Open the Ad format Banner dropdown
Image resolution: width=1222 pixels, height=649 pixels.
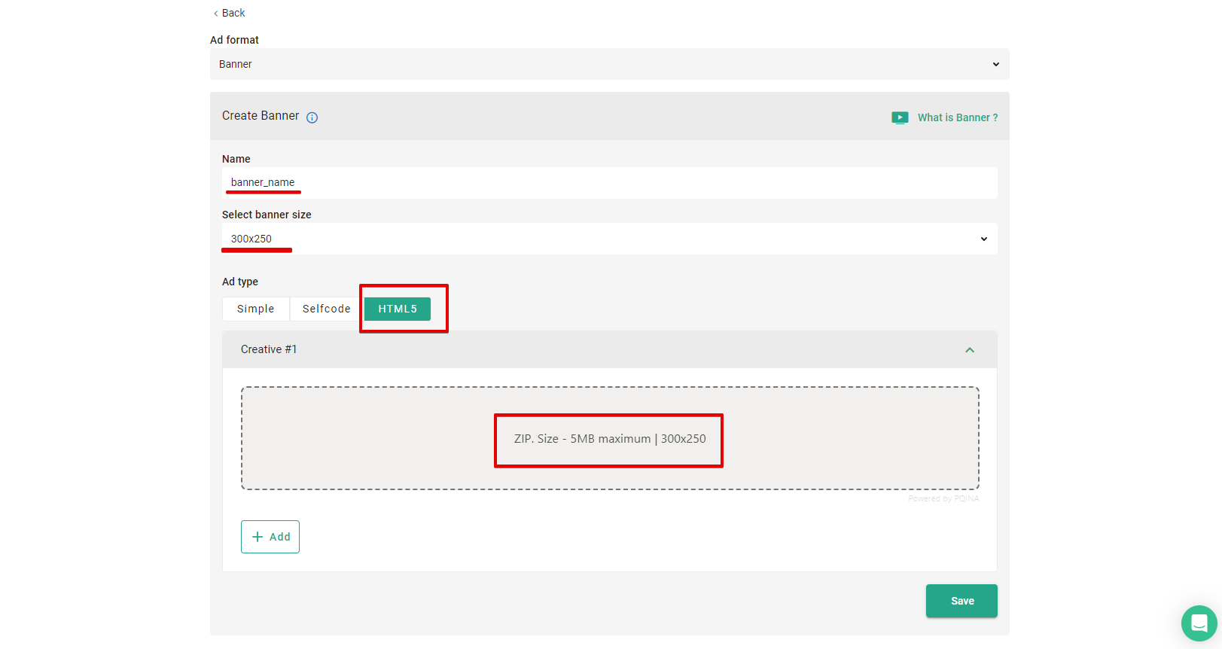608,64
